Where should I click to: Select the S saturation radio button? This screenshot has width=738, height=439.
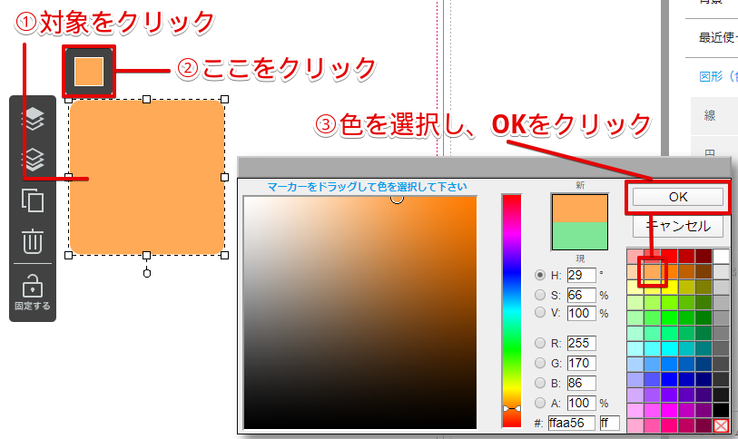click(x=541, y=294)
